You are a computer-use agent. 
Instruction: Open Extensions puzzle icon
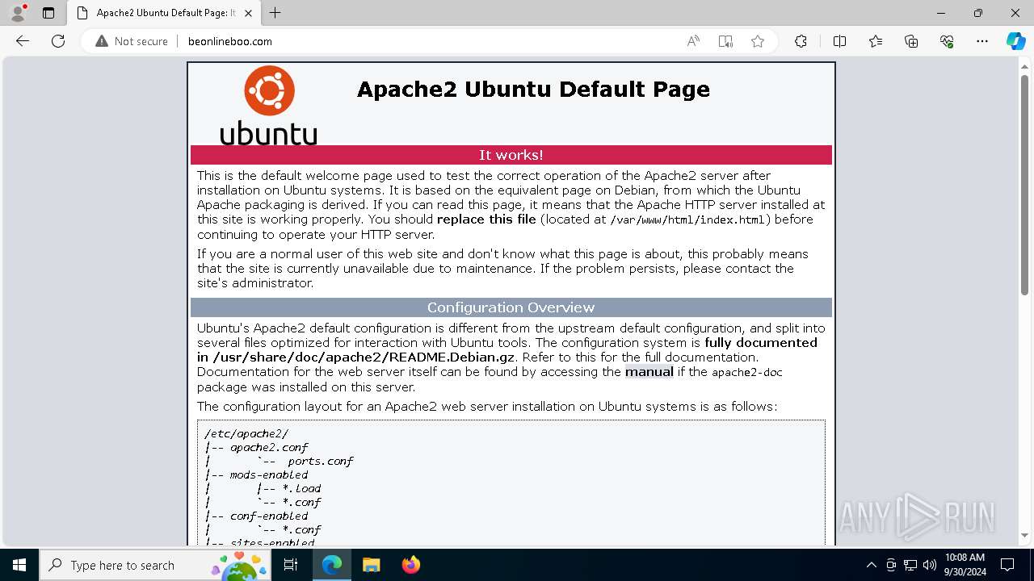pos(801,41)
